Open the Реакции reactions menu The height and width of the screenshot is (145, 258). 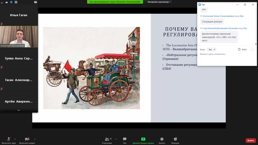click(175, 141)
